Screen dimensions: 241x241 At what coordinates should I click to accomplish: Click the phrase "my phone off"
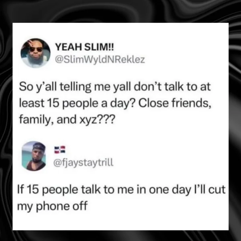52,206
